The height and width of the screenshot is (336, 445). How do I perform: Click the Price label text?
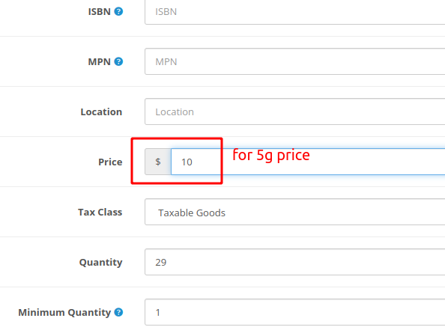(110, 162)
